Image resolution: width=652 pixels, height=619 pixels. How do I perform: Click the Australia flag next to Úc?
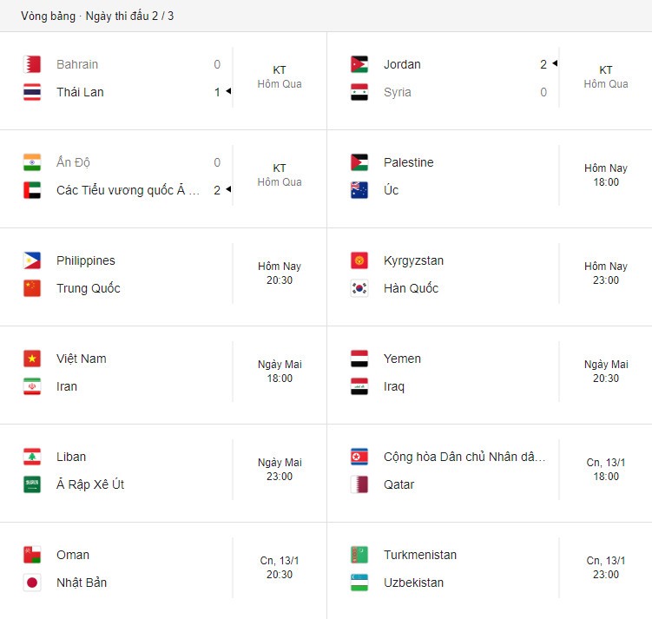coord(359,190)
